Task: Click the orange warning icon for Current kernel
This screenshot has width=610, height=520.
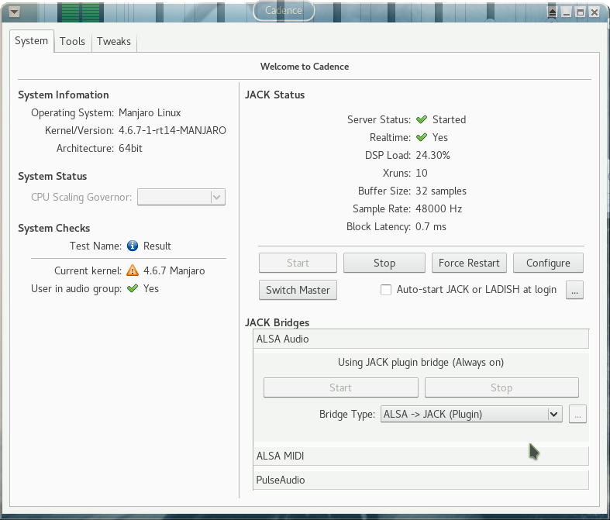Action: [x=133, y=270]
